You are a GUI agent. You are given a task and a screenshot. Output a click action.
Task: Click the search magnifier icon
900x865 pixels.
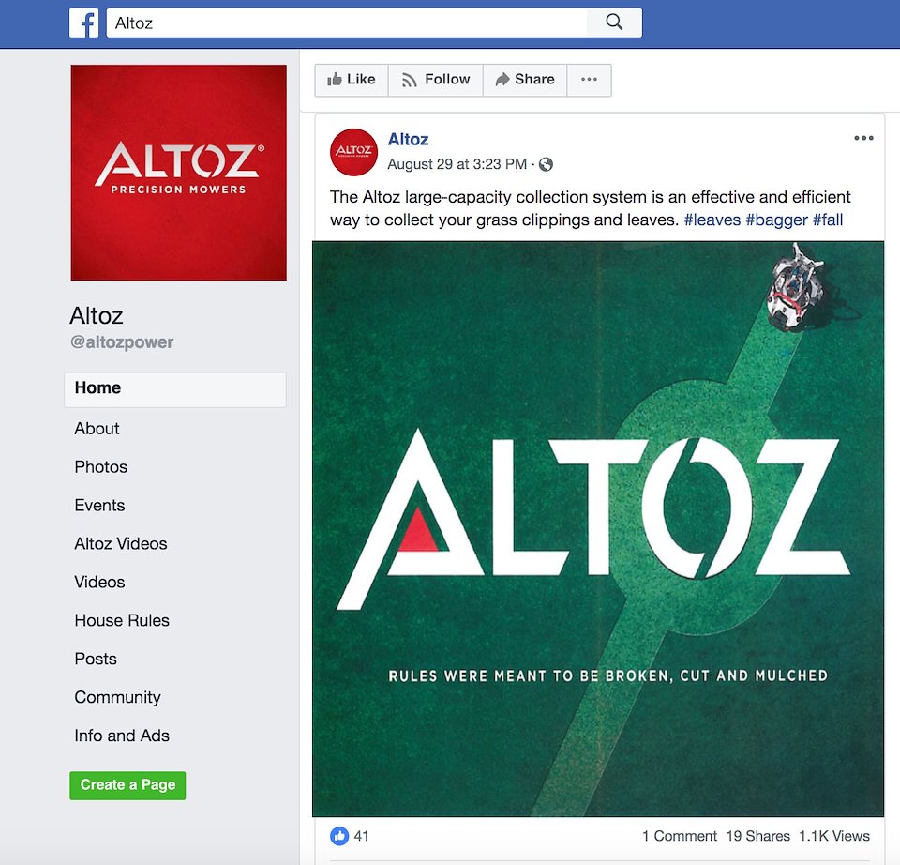coord(614,23)
